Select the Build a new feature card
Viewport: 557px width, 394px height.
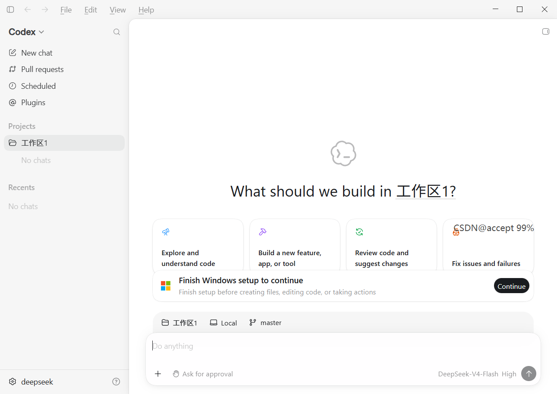click(x=295, y=245)
